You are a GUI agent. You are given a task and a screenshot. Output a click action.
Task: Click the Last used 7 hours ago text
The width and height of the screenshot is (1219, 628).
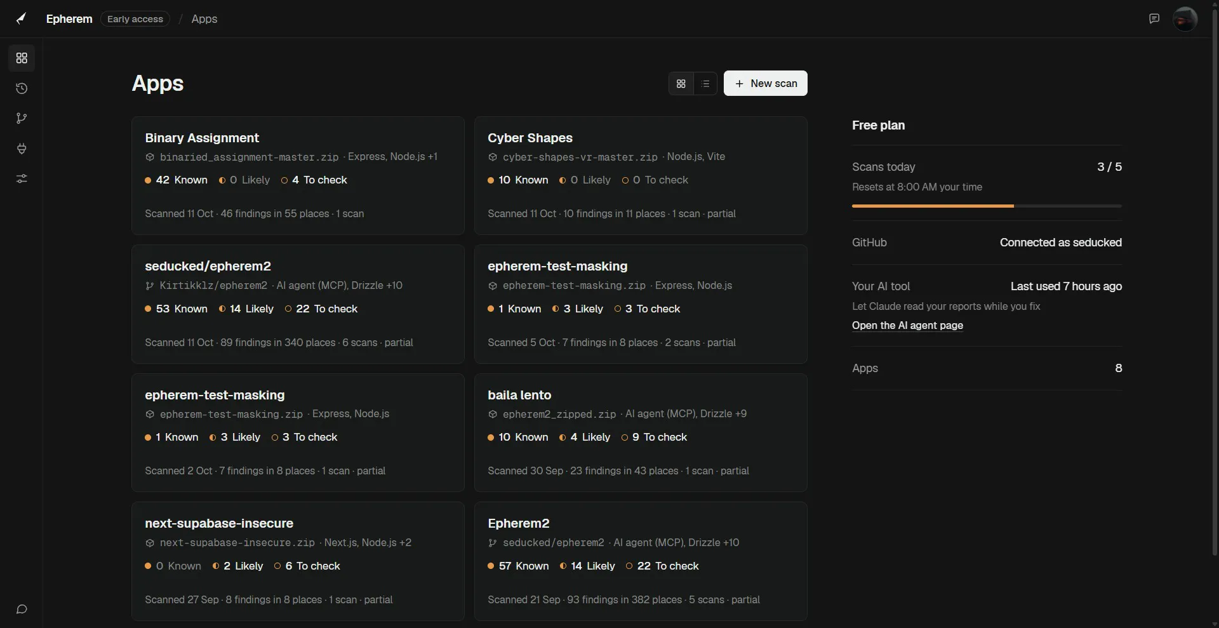coord(1066,286)
